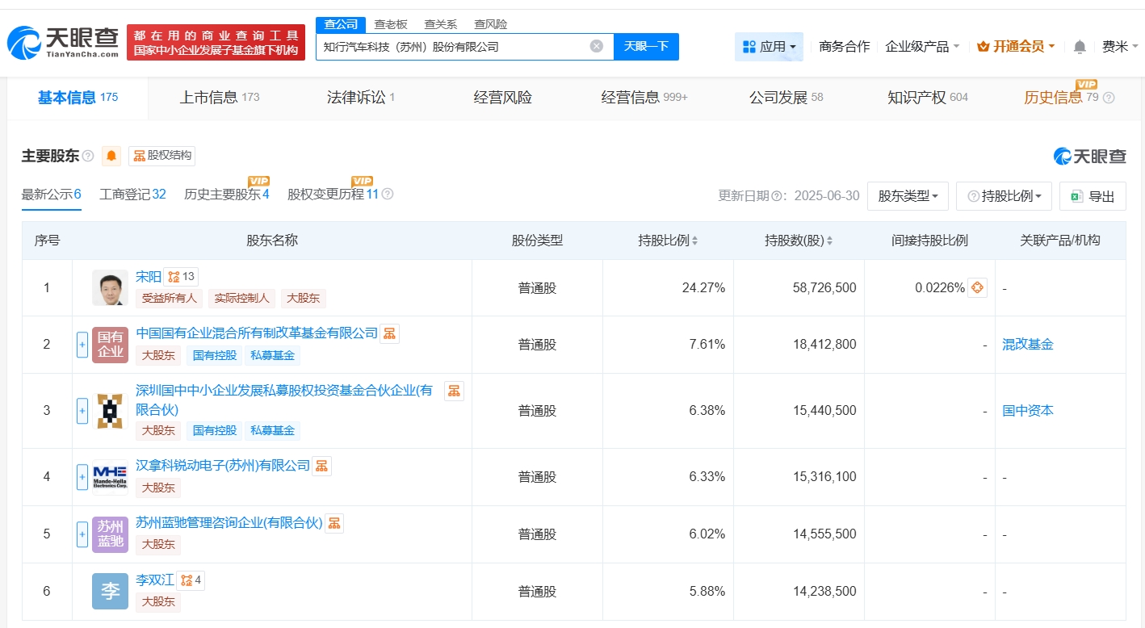Open the 应用 dropdown menu
The height and width of the screenshot is (628, 1145).
769,47
